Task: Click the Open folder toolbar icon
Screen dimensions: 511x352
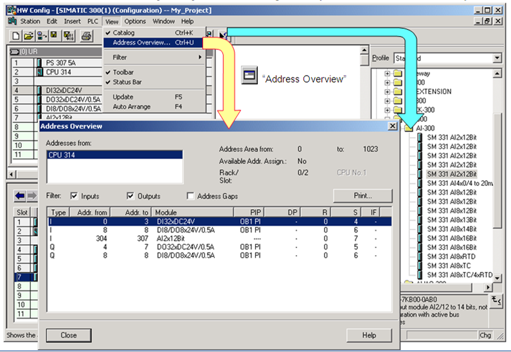Action: (x=29, y=36)
